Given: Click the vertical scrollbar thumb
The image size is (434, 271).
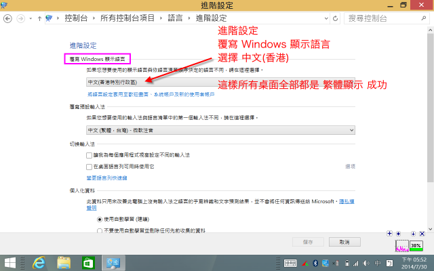Looking at the screenshot, I should coord(430,108).
